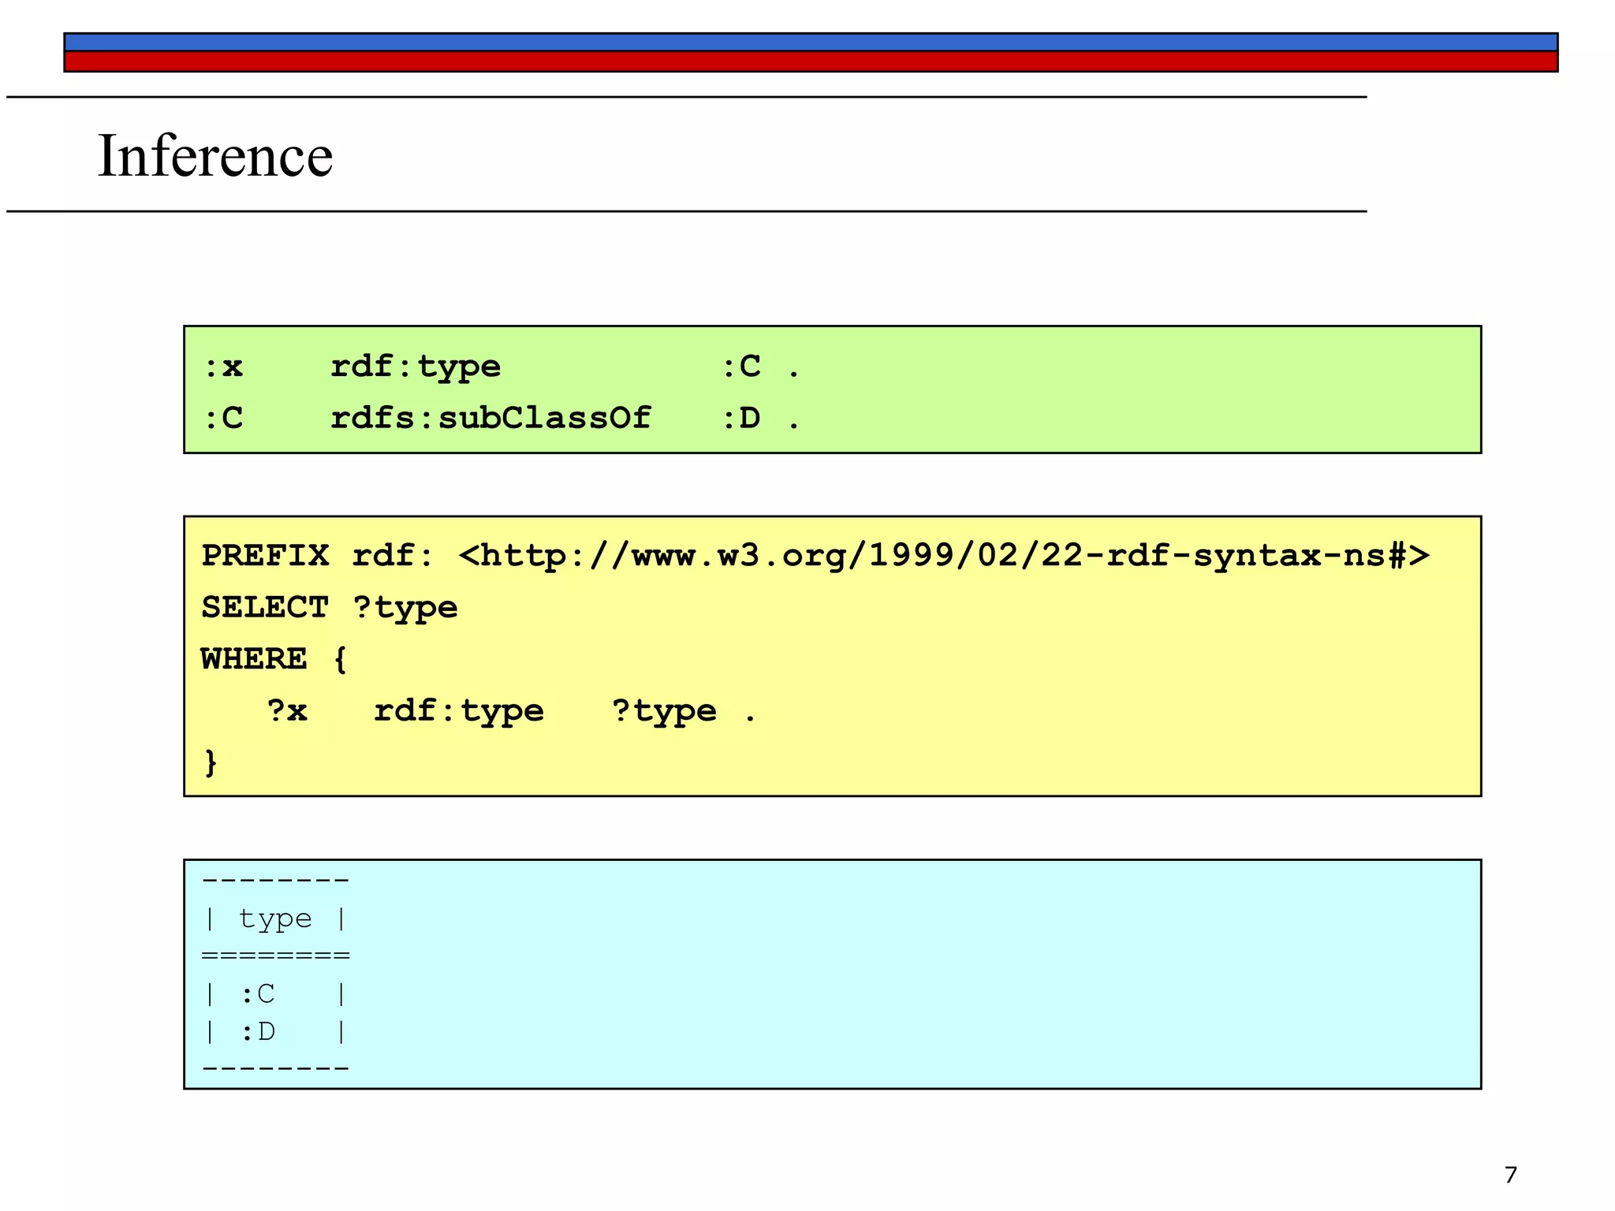Click the "WHERE {" line in query
The height and width of the screenshot is (1211, 1615).
[x=274, y=659]
